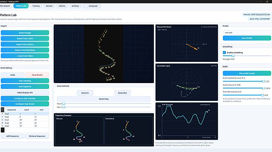Switch to the Training tab
Viewport: 272px width, 152px height.
36,6
